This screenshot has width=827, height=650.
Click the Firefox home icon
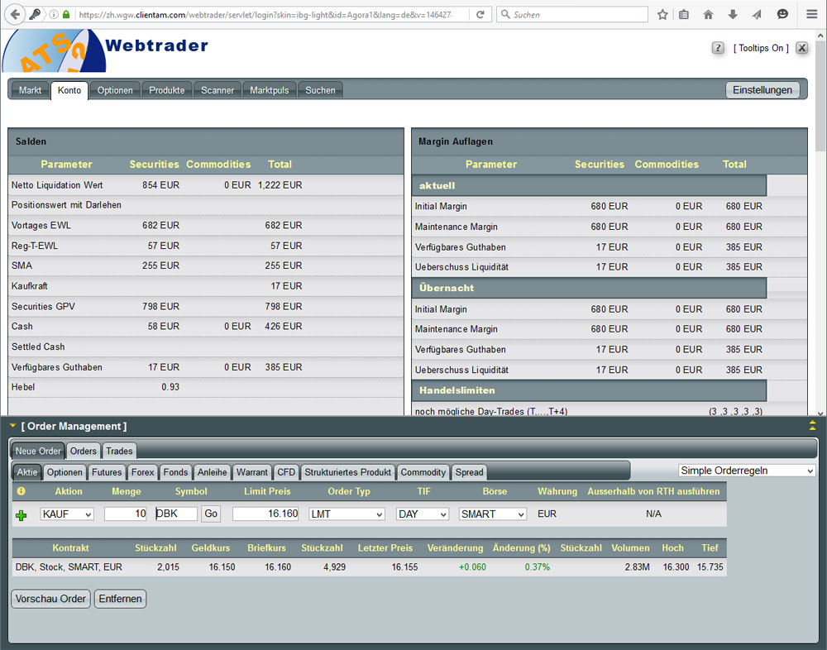pyautogui.click(x=708, y=14)
